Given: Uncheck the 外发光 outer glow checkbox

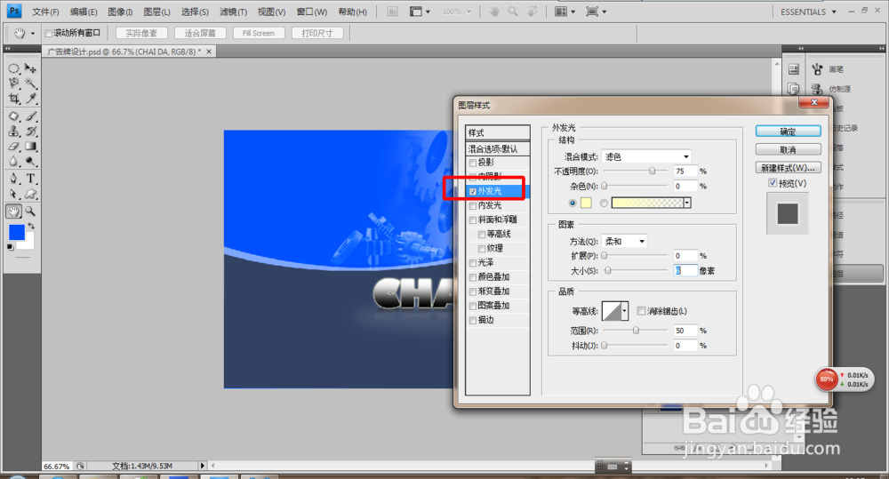Looking at the screenshot, I should point(473,192).
